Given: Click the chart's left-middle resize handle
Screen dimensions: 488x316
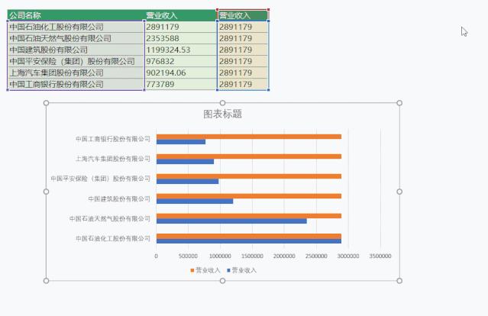Looking at the screenshot, I should (46, 192).
